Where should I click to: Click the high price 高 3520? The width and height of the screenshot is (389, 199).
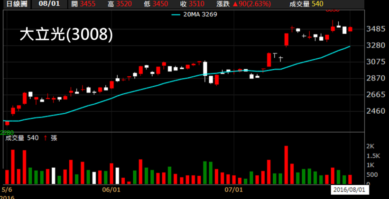[x=120, y=4]
